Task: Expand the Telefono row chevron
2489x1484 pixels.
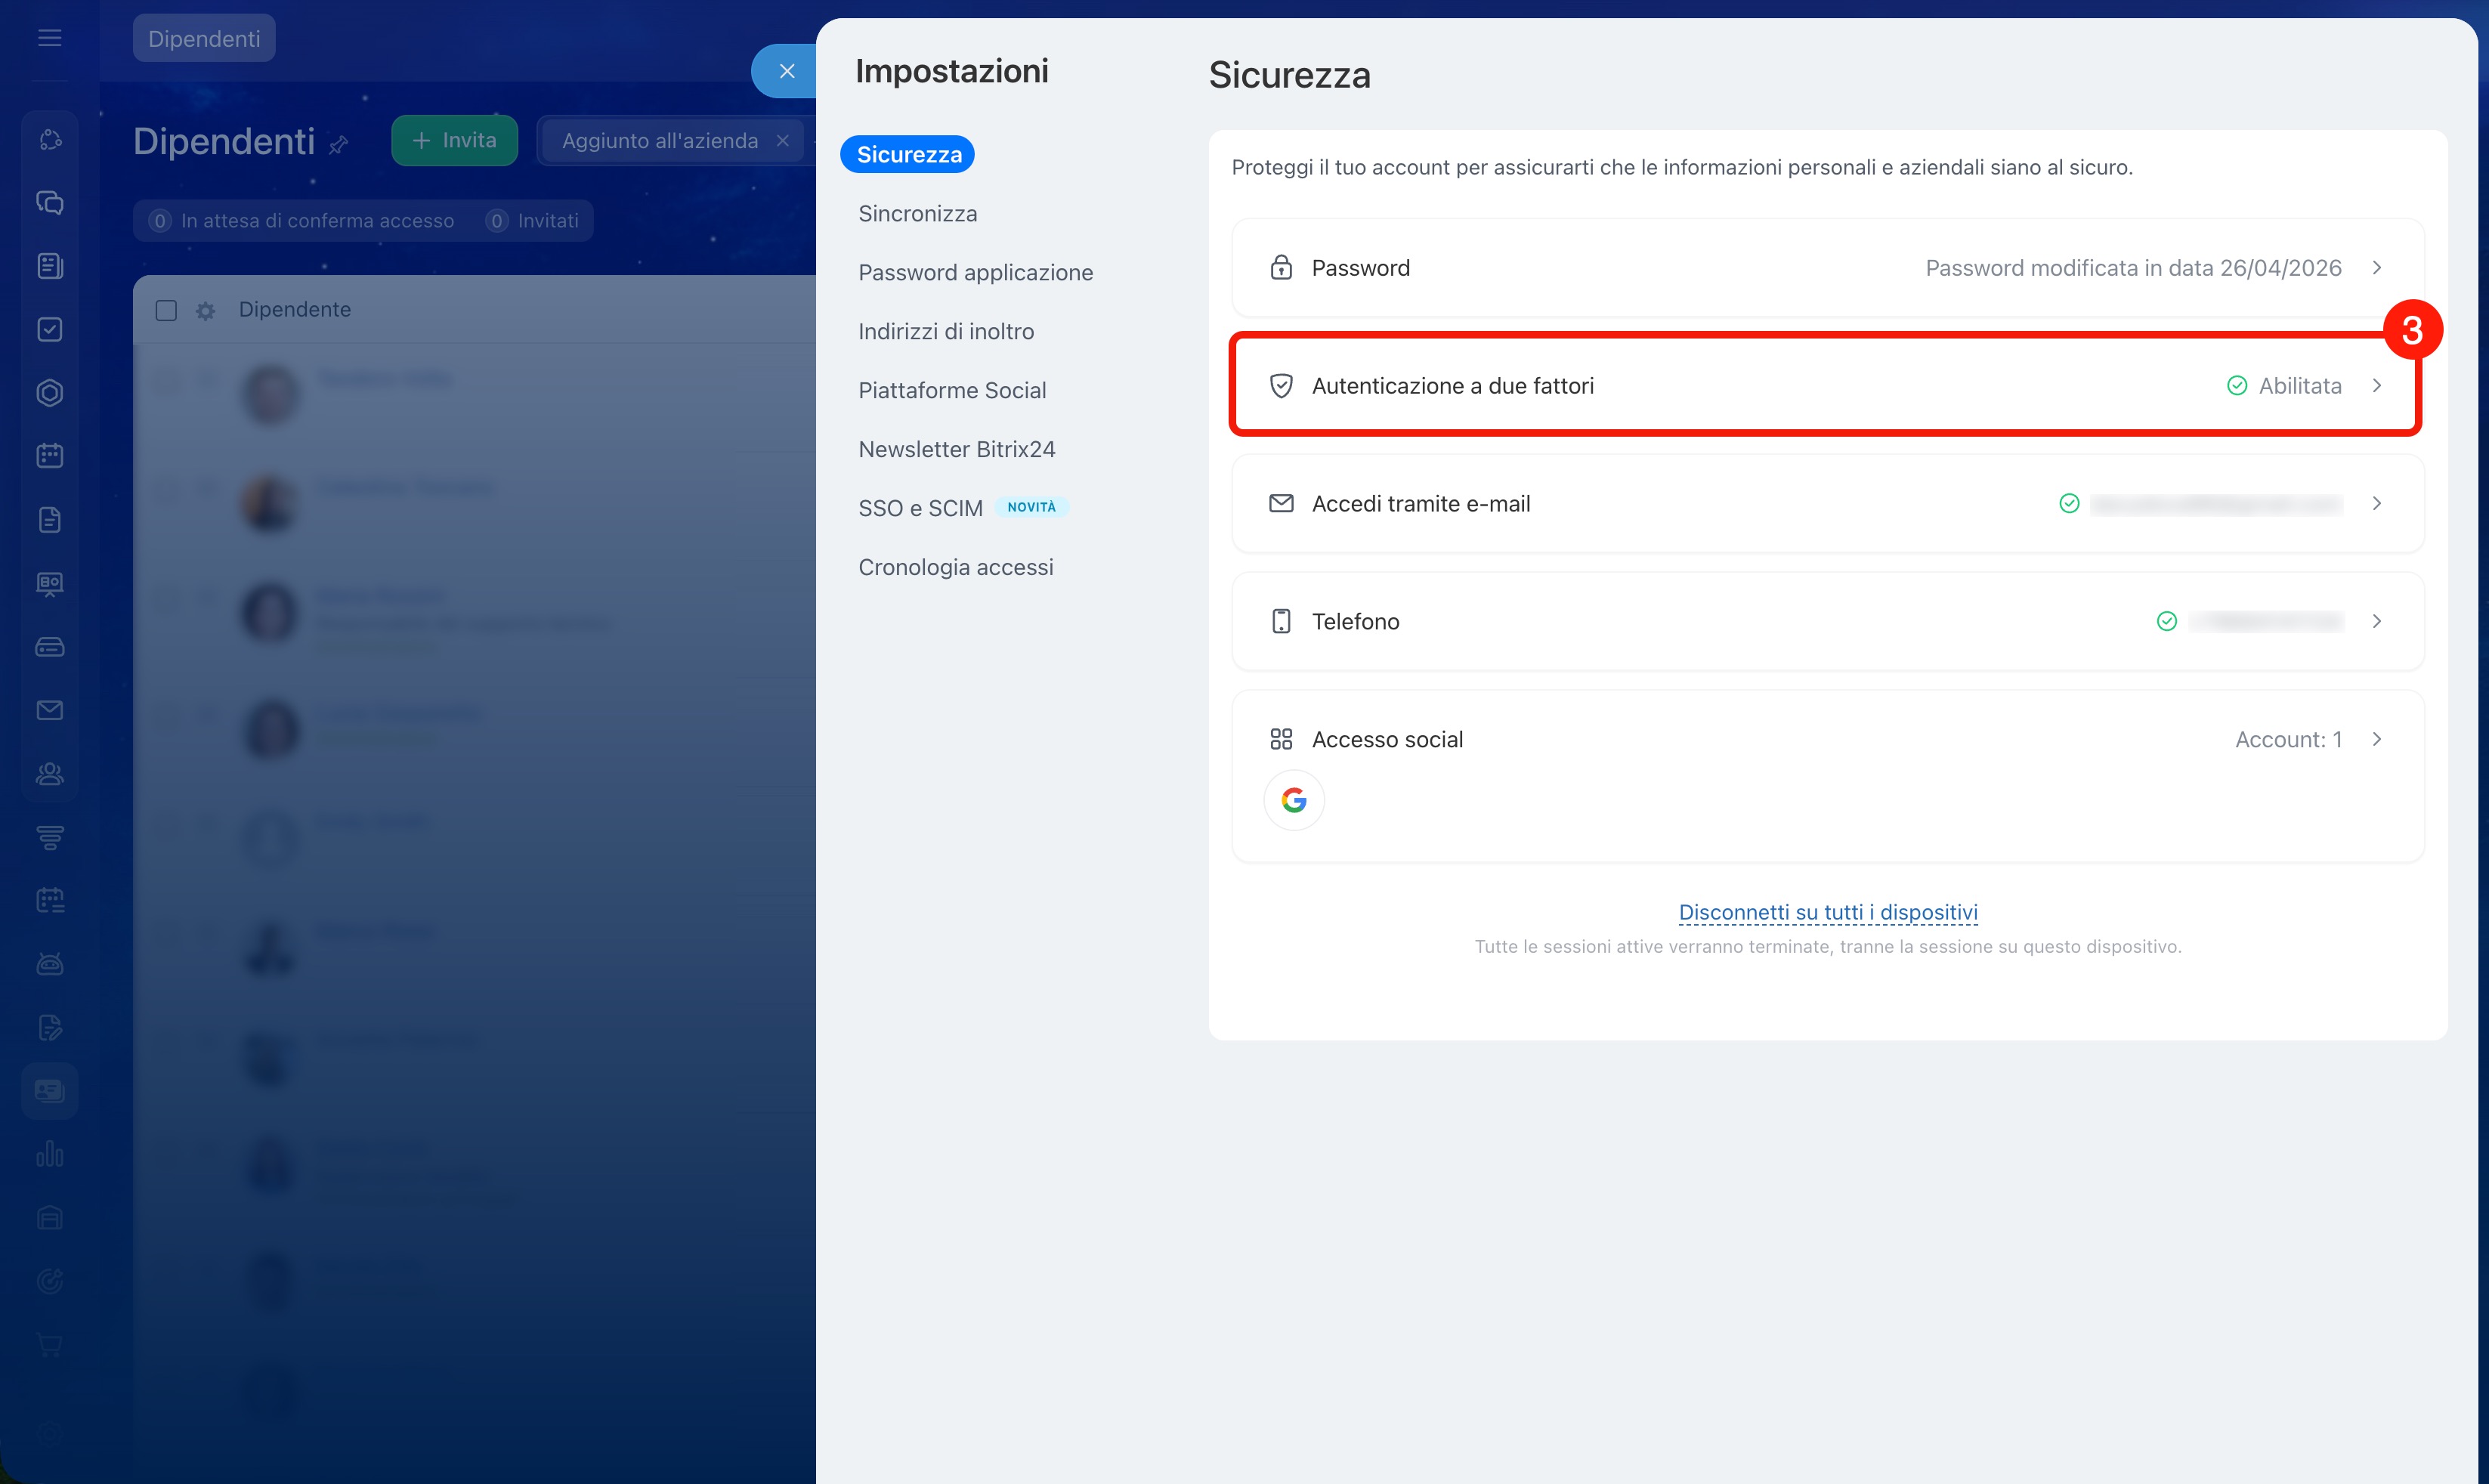Action: (2376, 622)
